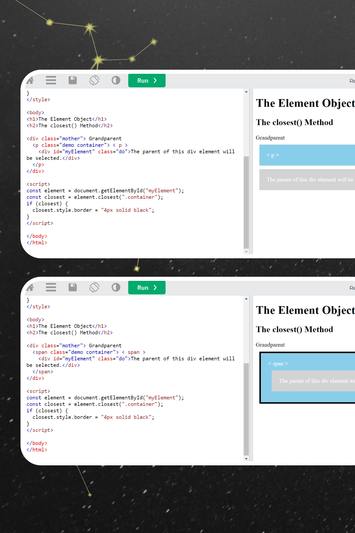Image resolution: width=355 pixels, height=533 pixels.
Task: Click 'The Element Object' heading in the bottom preview
Action: pos(306,310)
